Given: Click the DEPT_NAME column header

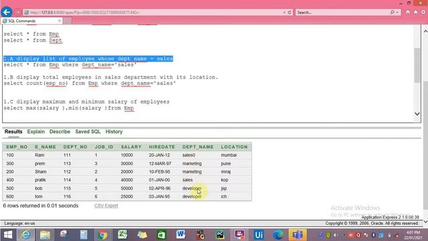Looking at the screenshot, I should (198, 147).
